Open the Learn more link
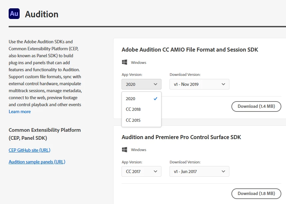Screen dimensions: 286x204 pos(20,112)
